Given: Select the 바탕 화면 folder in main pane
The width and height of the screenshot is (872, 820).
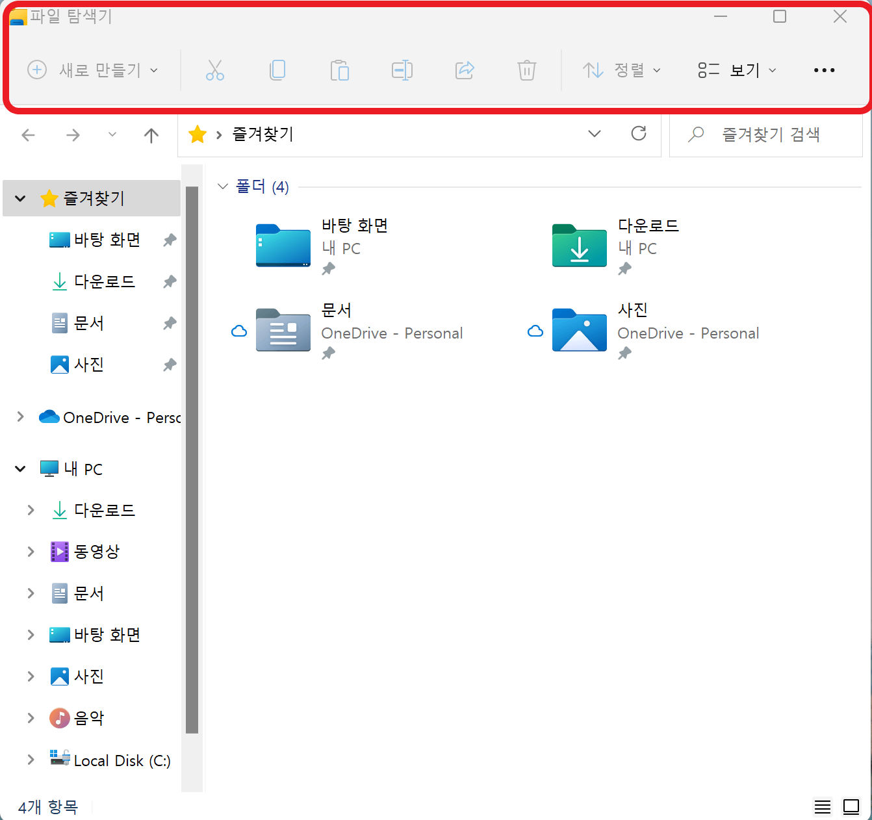Looking at the screenshot, I should (x=322, y=247).
